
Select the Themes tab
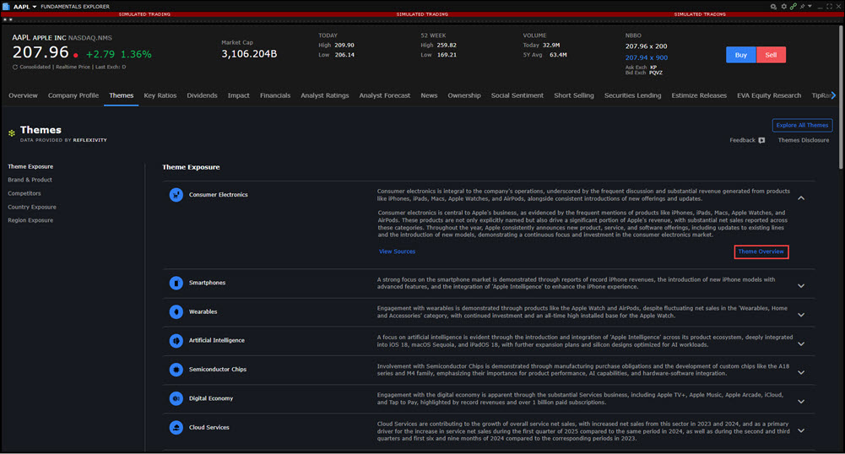(122, 95)
